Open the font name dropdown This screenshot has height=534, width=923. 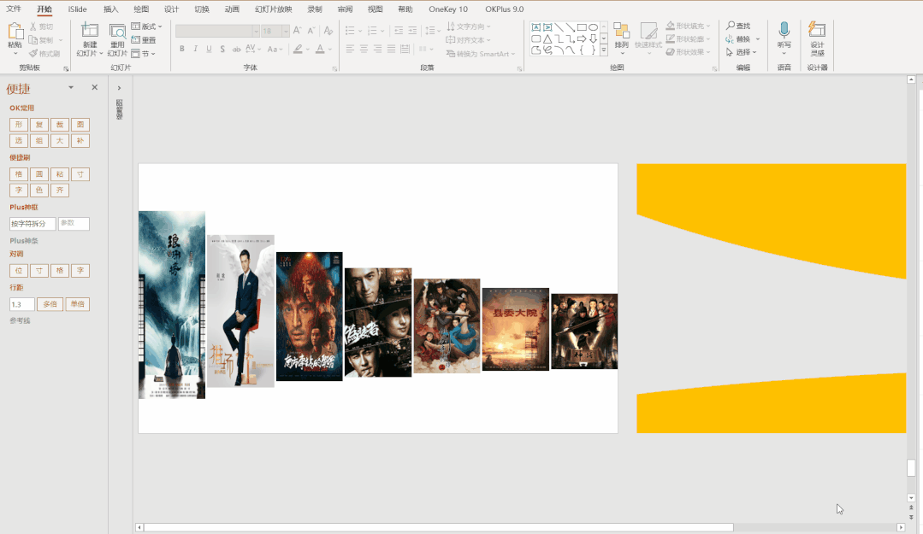pyautogui.click(x=256, y=31)
